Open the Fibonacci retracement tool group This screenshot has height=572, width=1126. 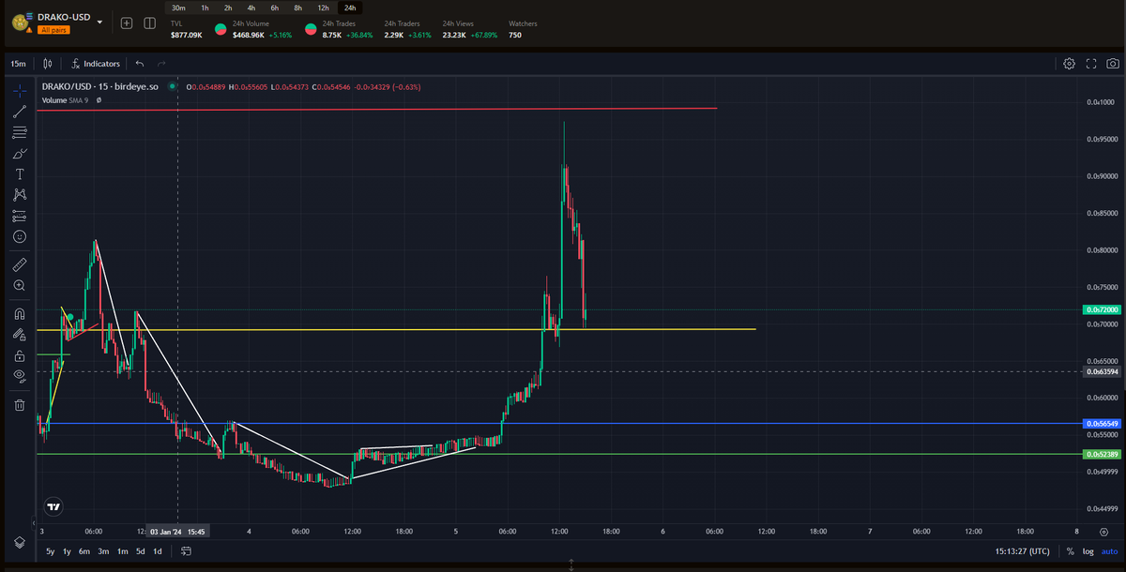[x=20, y=132]
